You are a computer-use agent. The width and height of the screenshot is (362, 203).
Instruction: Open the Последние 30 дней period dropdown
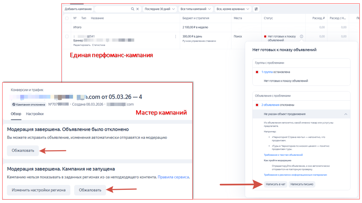coord(160,9)
